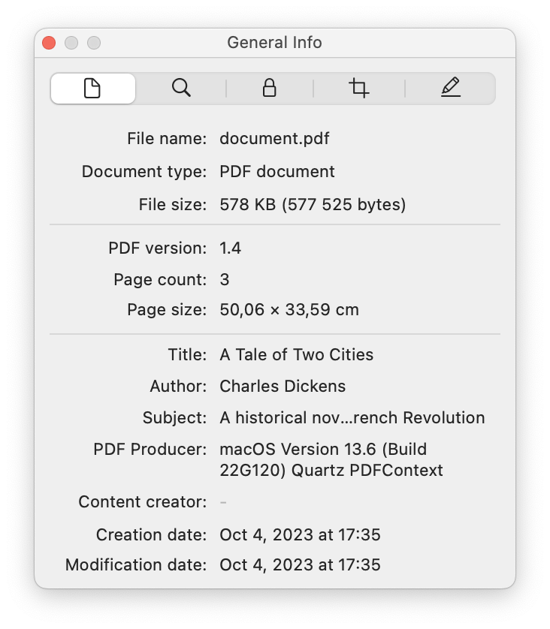550x629 pixels.
Task: Switch to the Encryption lock tab
Action: pos(270,89)
